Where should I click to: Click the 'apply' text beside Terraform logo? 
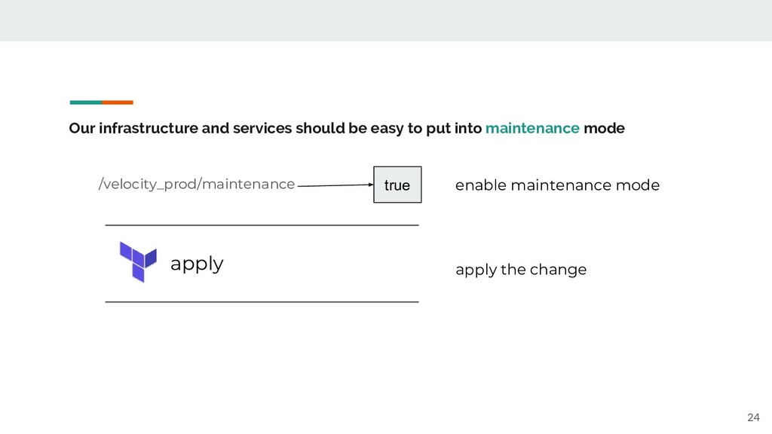tap(197, 264)
